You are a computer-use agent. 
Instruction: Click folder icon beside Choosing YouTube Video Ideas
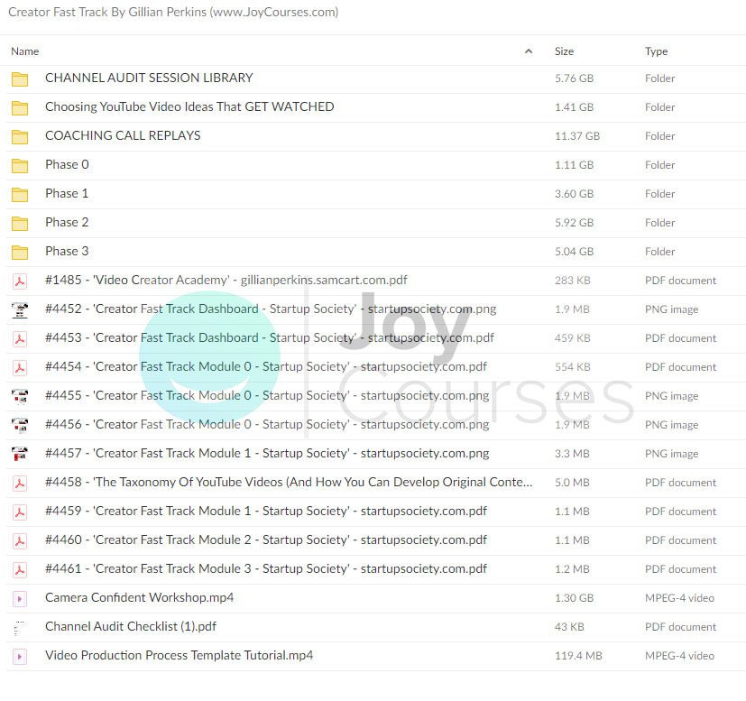coord(20,108)
